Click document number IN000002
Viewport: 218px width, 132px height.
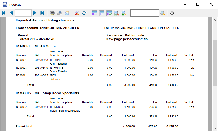click(21, 107)
